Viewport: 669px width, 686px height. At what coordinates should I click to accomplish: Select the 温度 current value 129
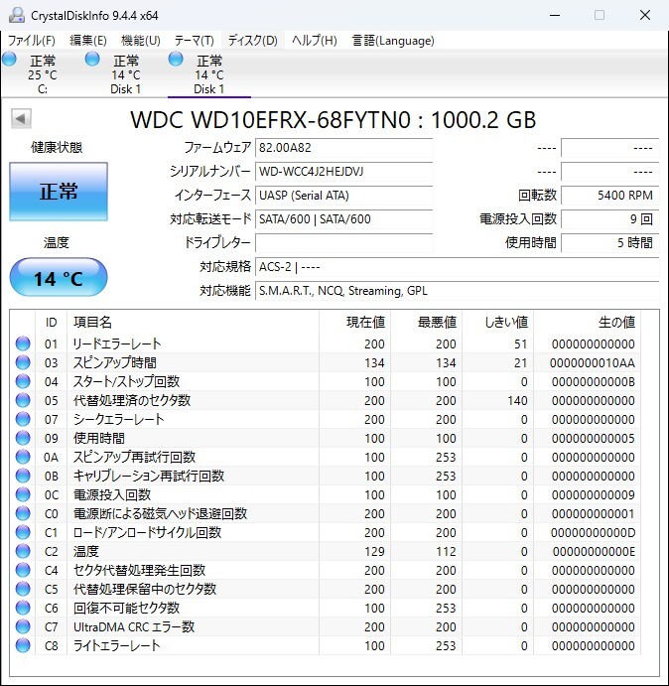(x=374, y=551)
